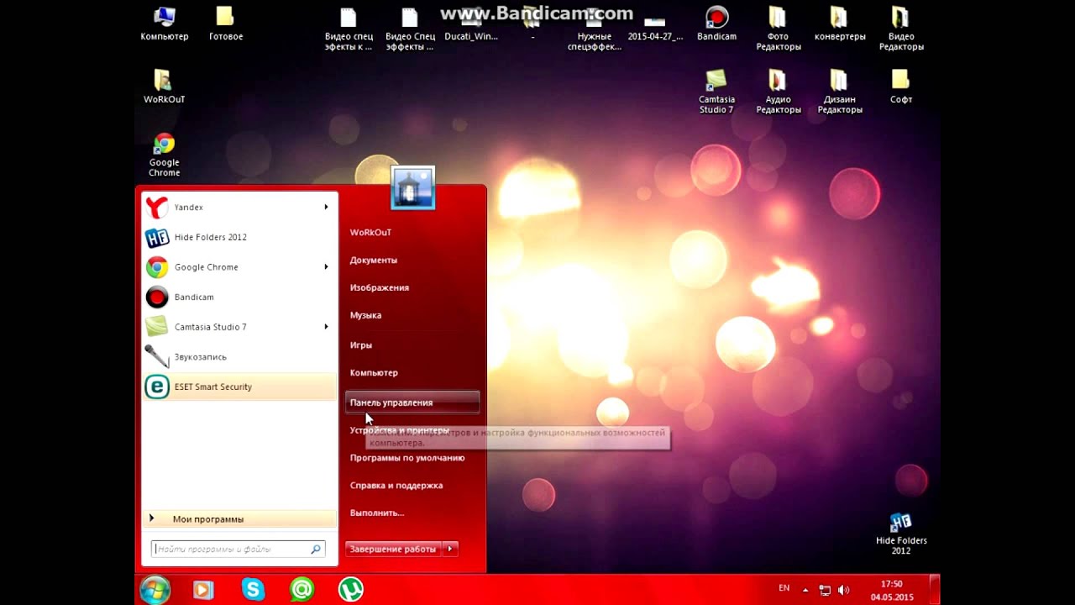Open Видео Спец эфекты desktop file
Image resolution: width=1075 pixels, height=605 pixels.
pos(410,29)
